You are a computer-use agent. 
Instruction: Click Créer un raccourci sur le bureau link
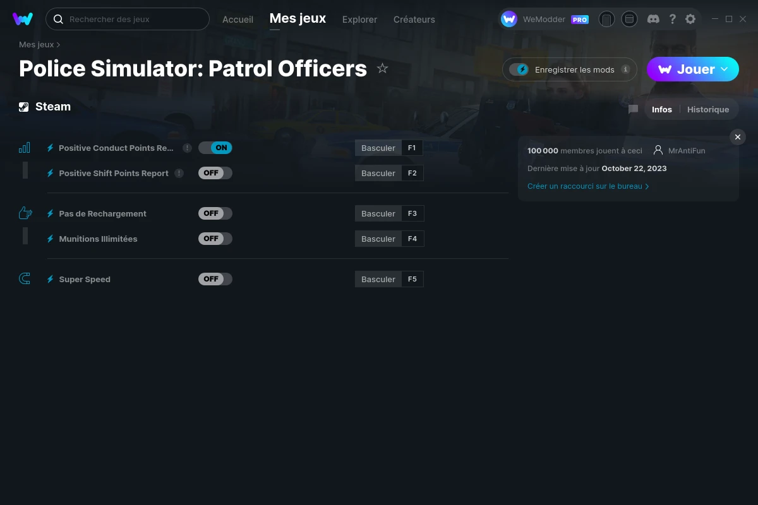[x=588, y=186]
